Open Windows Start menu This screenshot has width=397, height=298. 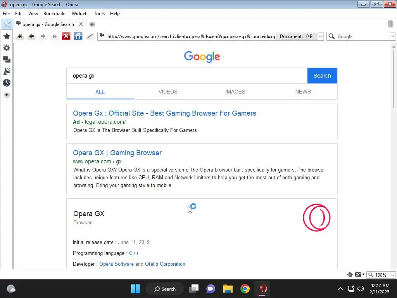tap(135, 289)
